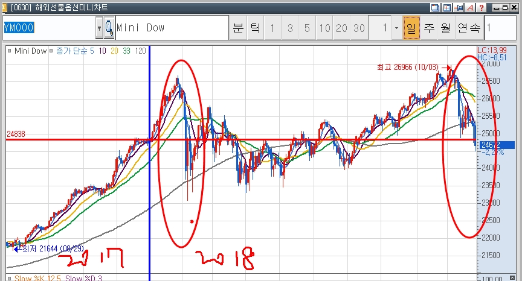Click the window title 해외선물옵션미니차트
The image size is (522, 281).
(x=71, y=7)
